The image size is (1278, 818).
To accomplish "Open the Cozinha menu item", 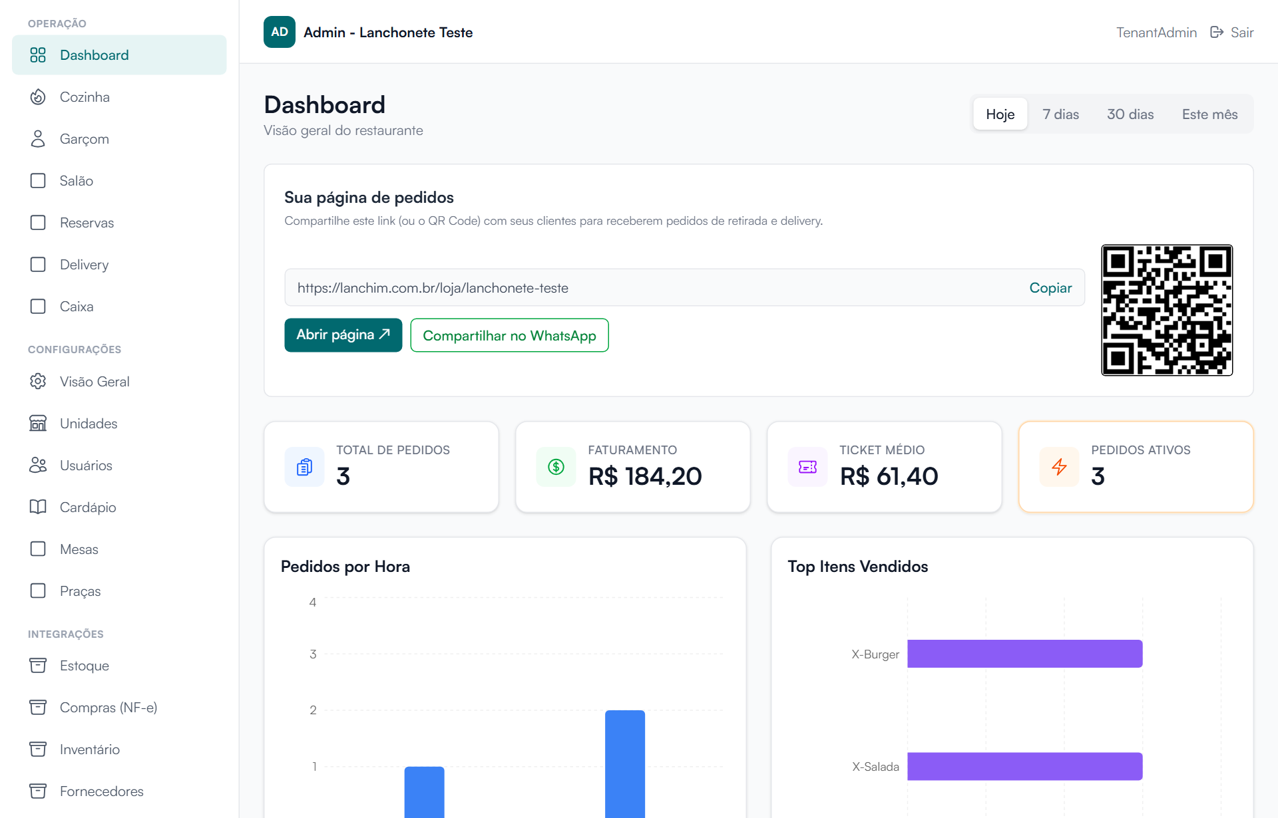I will tap(119, 97).
